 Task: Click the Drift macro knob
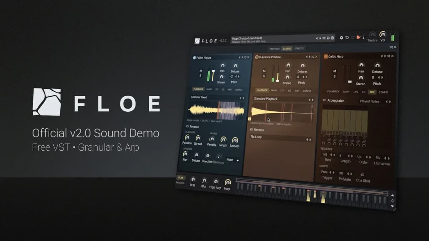[193, 180]
